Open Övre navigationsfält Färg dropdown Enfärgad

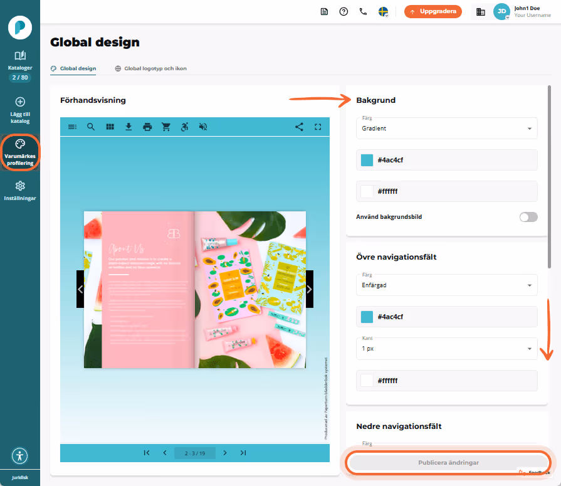pos(446,285)
